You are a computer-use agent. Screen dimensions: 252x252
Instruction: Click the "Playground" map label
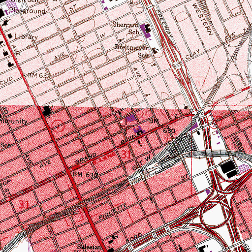[x=27, y=11]
